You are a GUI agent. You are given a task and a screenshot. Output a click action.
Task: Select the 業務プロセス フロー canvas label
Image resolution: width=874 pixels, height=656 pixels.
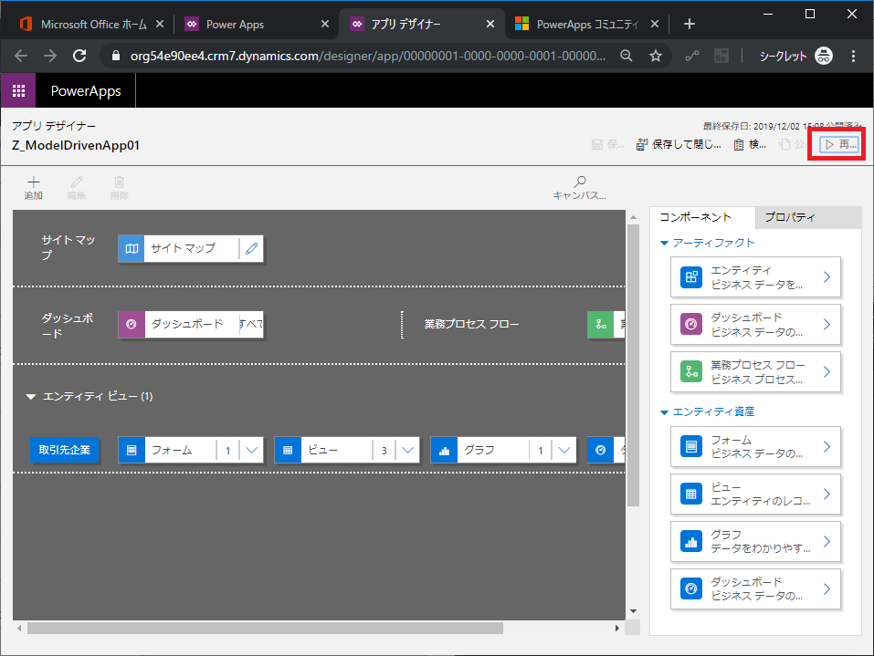pos(471,324)
